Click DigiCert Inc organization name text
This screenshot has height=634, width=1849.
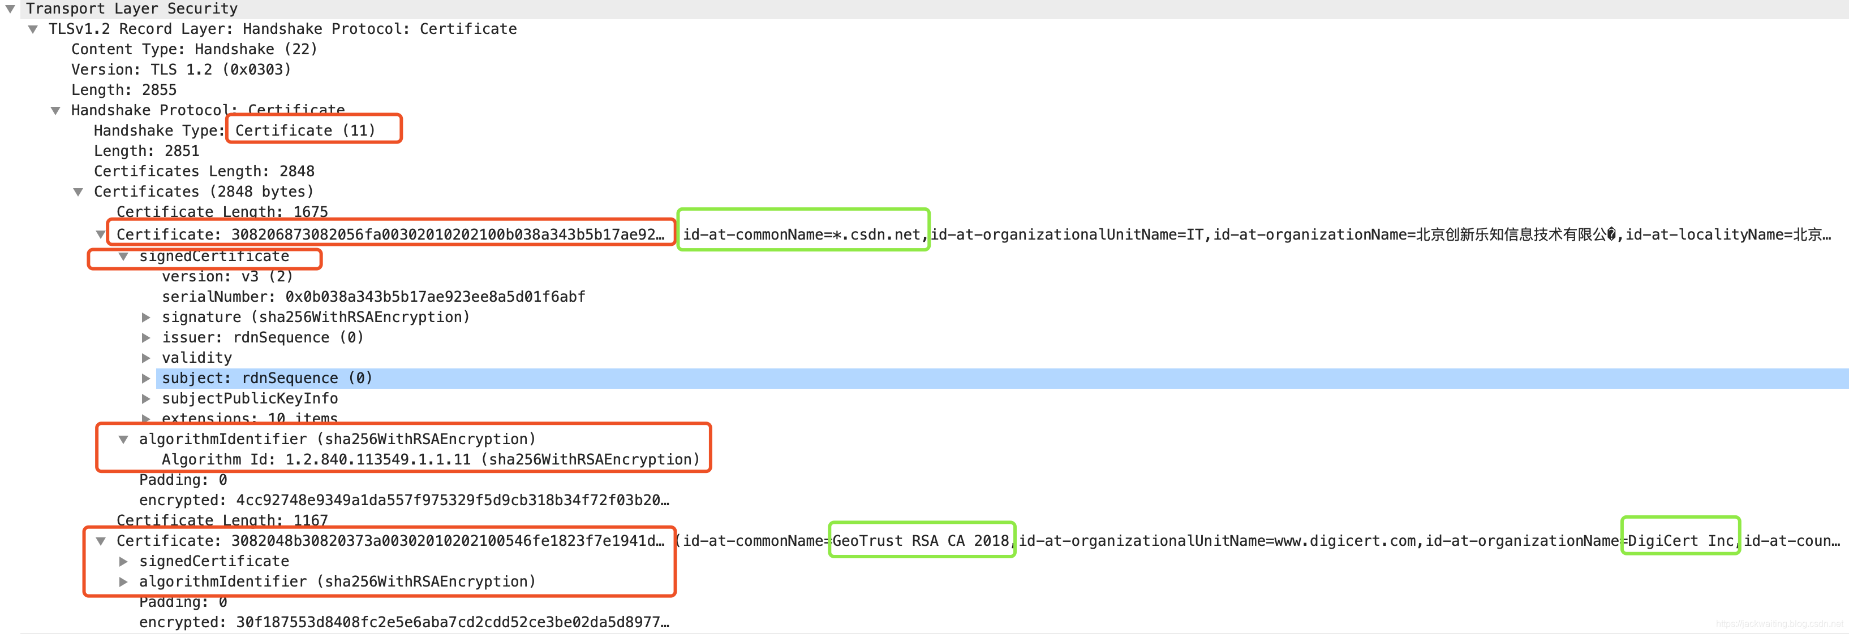point(1680,541)
